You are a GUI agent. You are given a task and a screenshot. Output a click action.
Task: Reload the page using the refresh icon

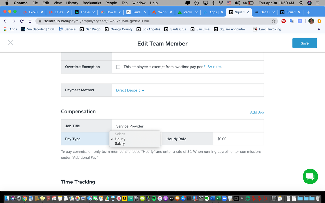(22, 21)
